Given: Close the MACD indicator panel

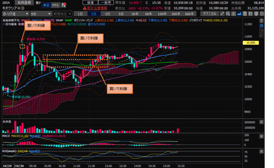Looking at the screenshot, I should [261, 136].
